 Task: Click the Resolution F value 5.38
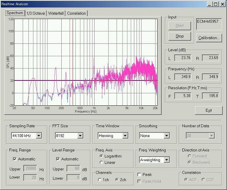[183, 96]
